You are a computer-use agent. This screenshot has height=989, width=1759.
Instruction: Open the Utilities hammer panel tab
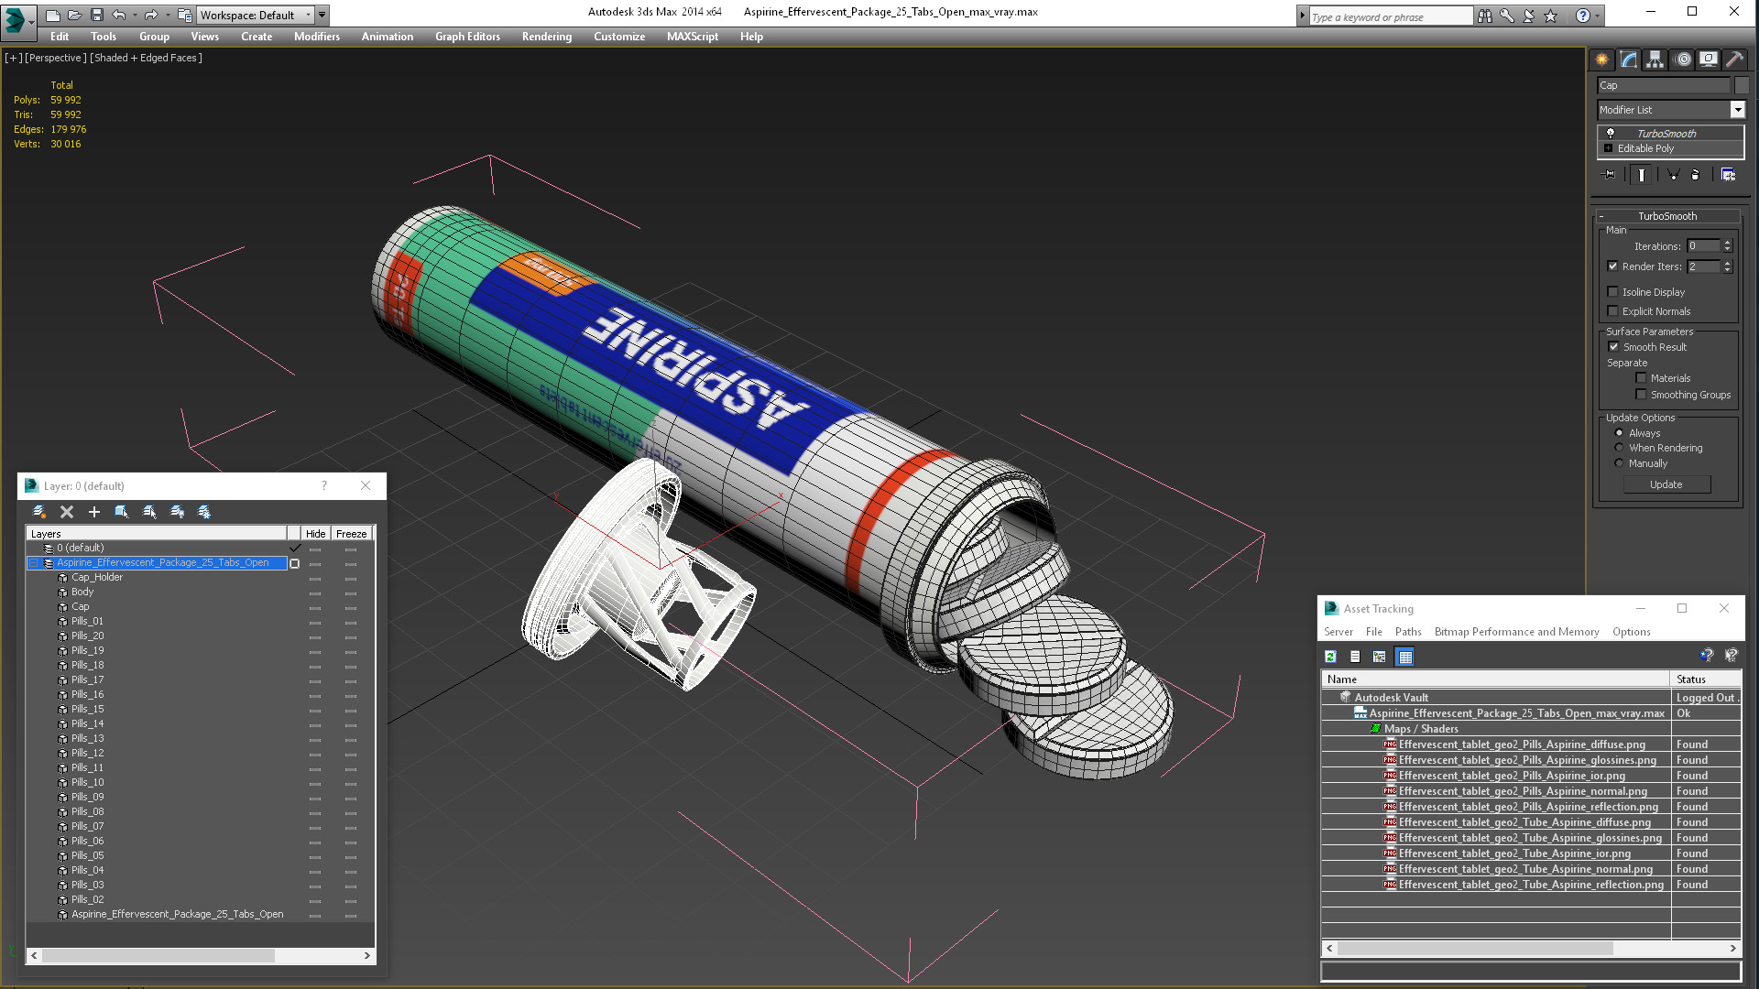[1734, 60]
